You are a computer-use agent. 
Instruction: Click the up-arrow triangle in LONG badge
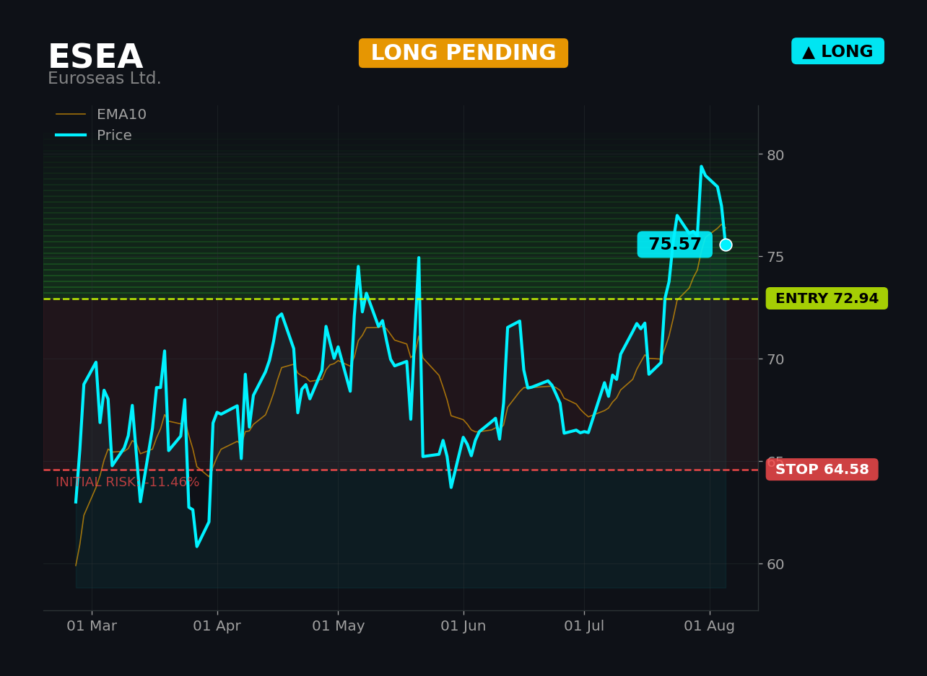click(x=809, y=52)
